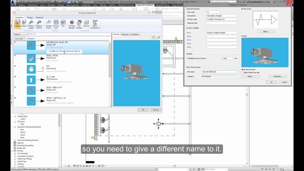Select the East elevation view

pyautogui.click(x=22, y=130)
